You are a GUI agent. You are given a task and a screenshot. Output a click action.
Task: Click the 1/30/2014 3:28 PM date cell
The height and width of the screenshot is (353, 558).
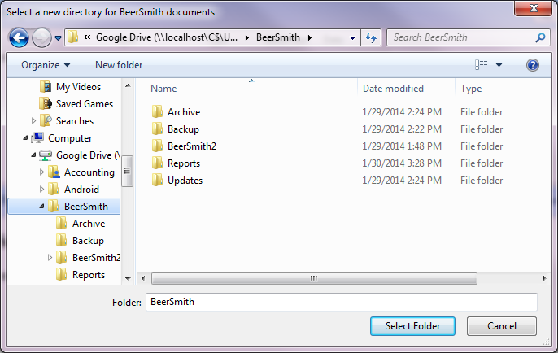(402, 163)
